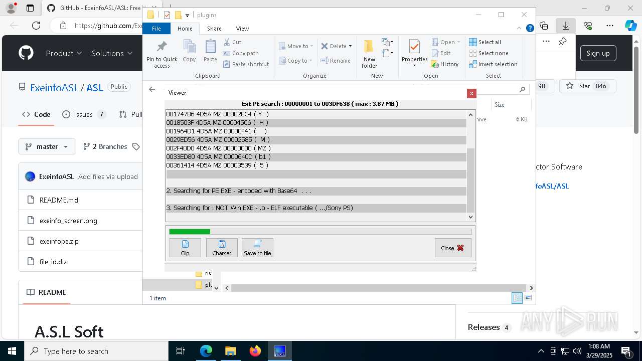
Task: Click the Viewer search progress bar
Action: 320,232
